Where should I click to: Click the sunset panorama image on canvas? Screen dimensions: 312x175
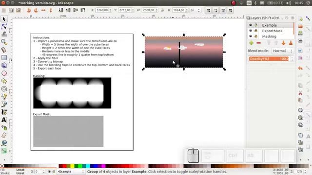click(184, 52)
